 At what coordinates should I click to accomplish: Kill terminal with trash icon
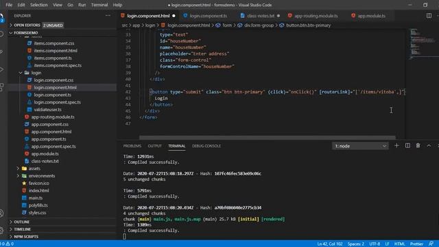pyautogui.click(x=418, y=145)
